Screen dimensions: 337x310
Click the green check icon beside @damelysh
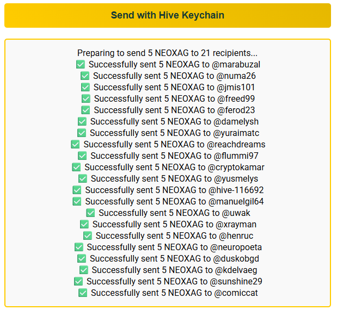82,121
